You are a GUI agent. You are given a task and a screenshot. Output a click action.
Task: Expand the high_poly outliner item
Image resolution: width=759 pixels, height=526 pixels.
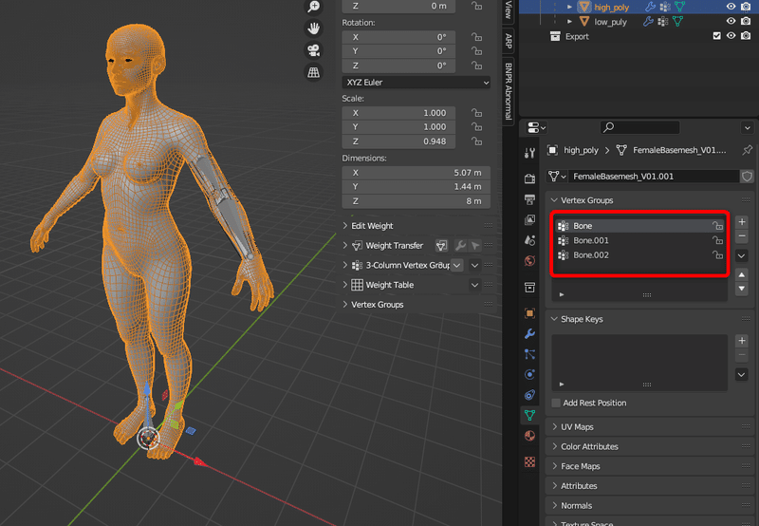pos(570,7)
